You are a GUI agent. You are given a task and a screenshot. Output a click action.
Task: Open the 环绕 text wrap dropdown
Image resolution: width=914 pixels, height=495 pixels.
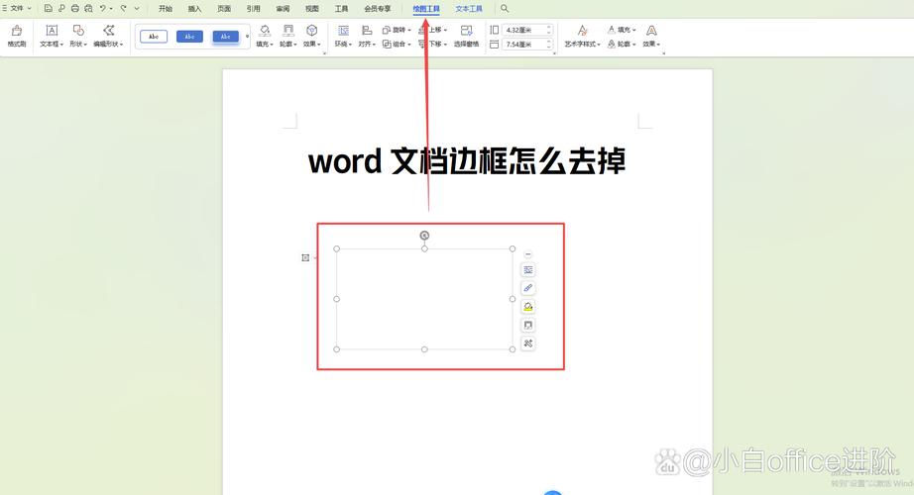pyautogui.click(x=343, y=36)
